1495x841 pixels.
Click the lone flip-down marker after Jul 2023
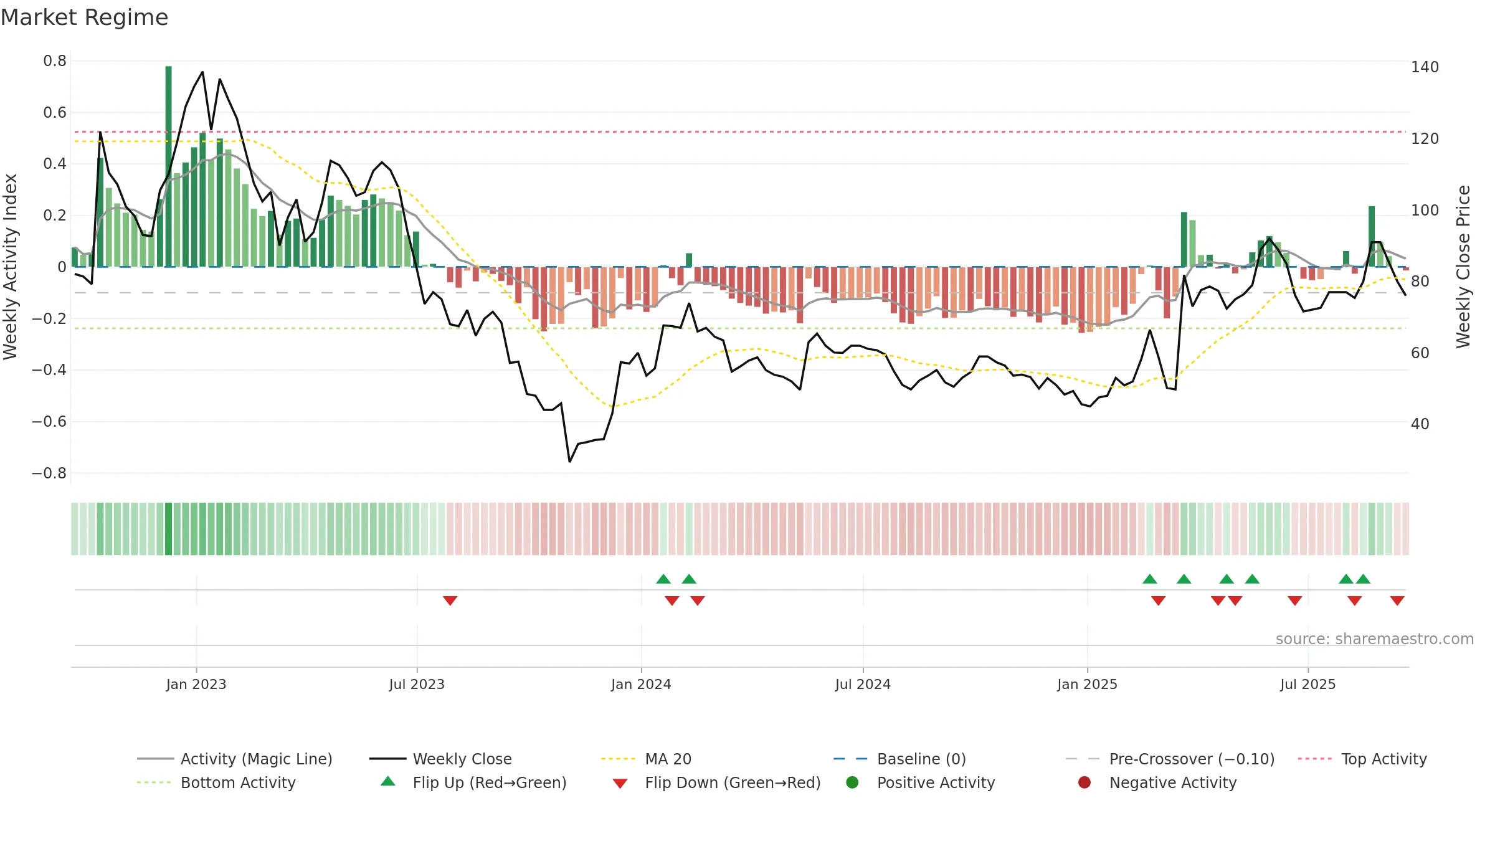pos(450,601)
